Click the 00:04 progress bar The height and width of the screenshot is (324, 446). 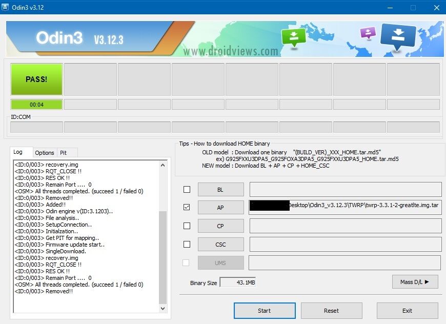click(x=37, y=105)
